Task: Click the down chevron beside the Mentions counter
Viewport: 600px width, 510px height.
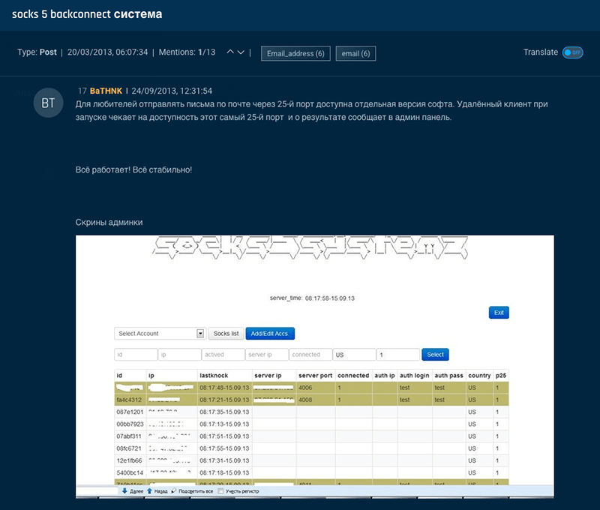Action: [x=241, y=52]
